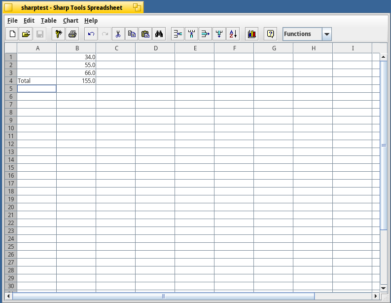Select row 30 header
Image resolution: width=391 pixels, height=303 pixels.
click(11, 286)
